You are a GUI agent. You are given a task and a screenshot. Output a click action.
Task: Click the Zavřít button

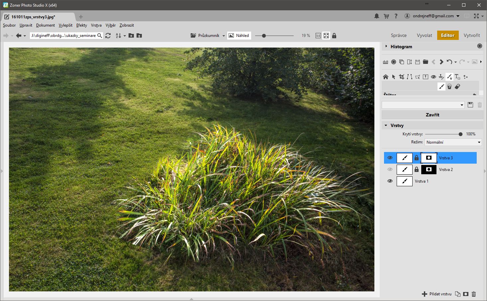(x=432, y=115)
